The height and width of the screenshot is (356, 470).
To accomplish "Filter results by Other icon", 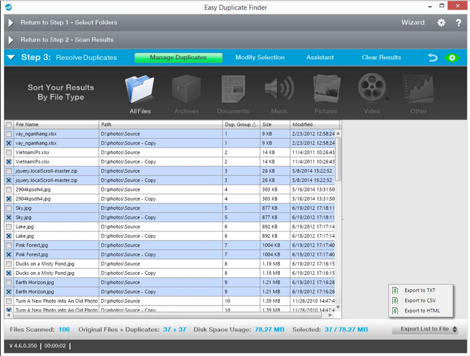I will [x=418, y=89].
